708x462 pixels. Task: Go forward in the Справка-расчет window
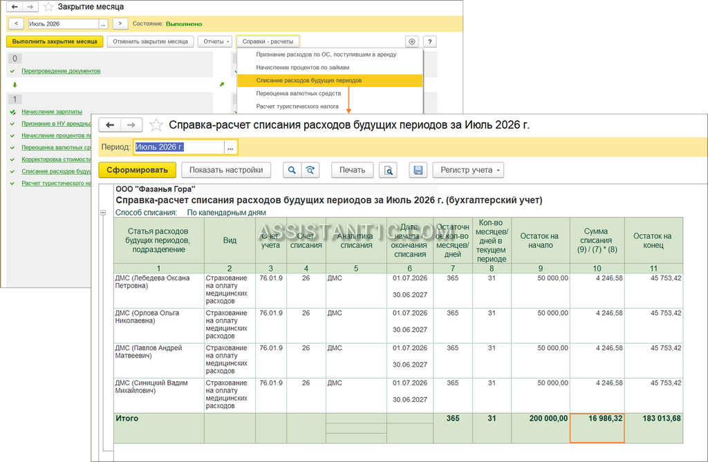point(131,125)
